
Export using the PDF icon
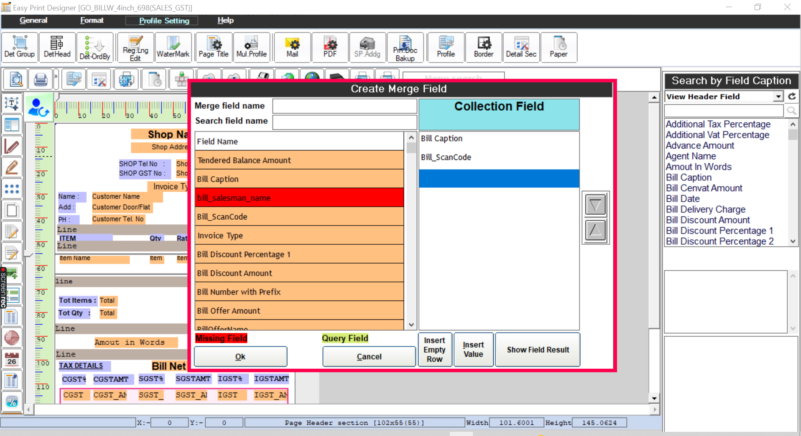click(330, 47)
